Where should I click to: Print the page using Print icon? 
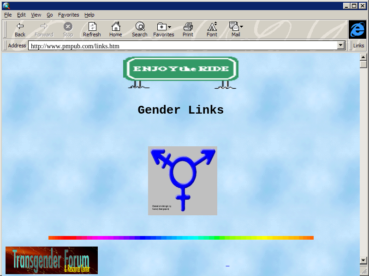188,27
